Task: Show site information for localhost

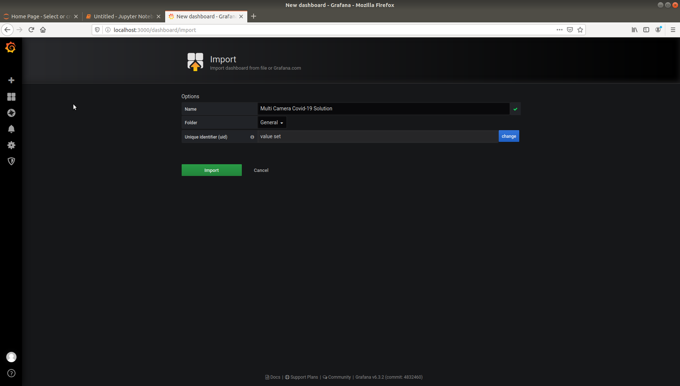Action: pos(108,30)
